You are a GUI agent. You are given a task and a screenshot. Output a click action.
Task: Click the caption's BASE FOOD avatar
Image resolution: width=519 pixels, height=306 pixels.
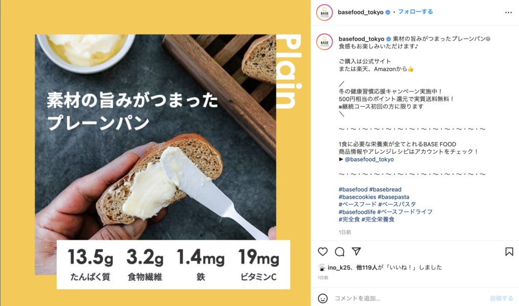pos(324,42)
